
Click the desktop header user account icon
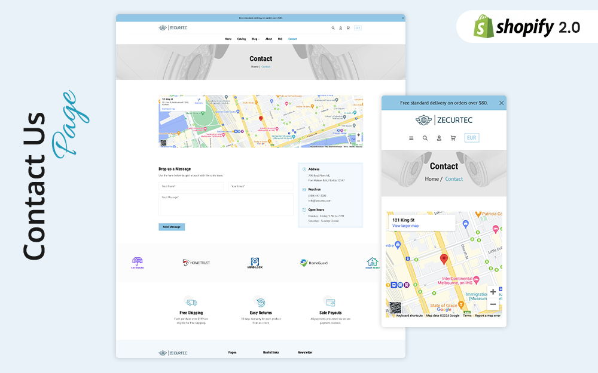[x=341, y=28]
